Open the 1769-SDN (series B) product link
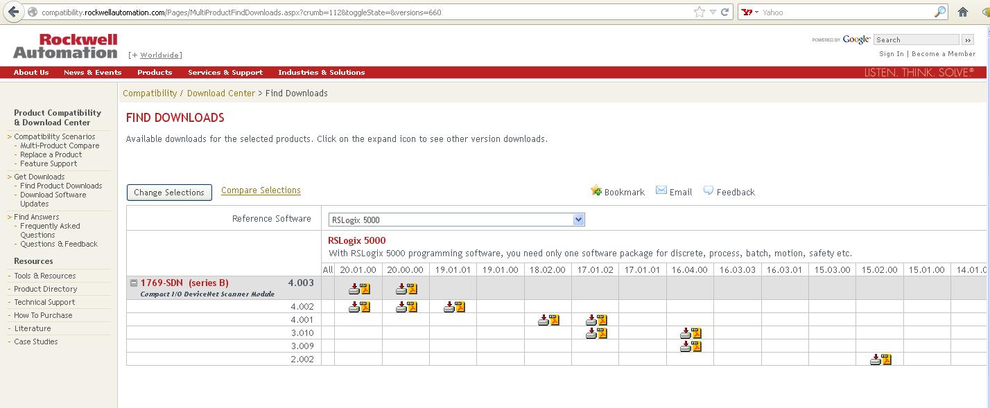 pyautogui.click(x=184, y=283)
